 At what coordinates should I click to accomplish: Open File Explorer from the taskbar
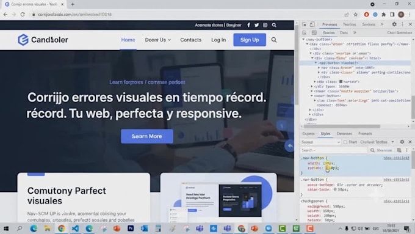coord(48,228)
